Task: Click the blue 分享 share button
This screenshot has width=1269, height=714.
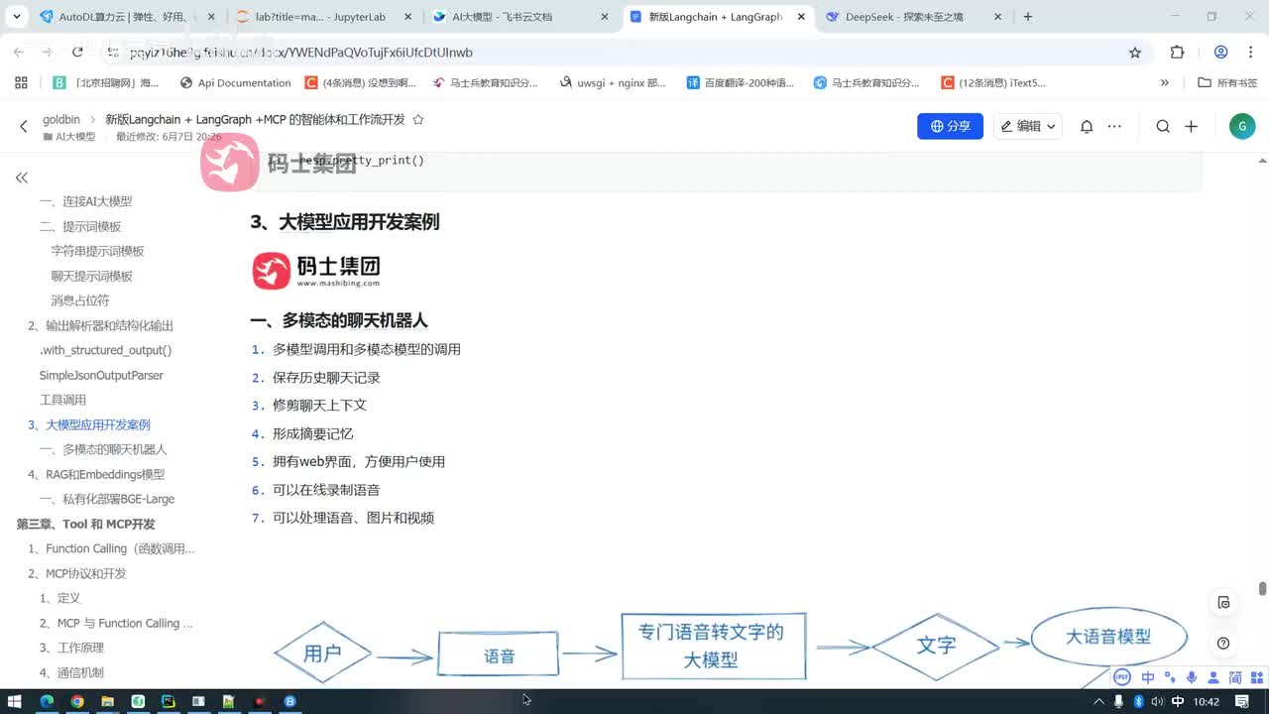Action: [950, 126]
